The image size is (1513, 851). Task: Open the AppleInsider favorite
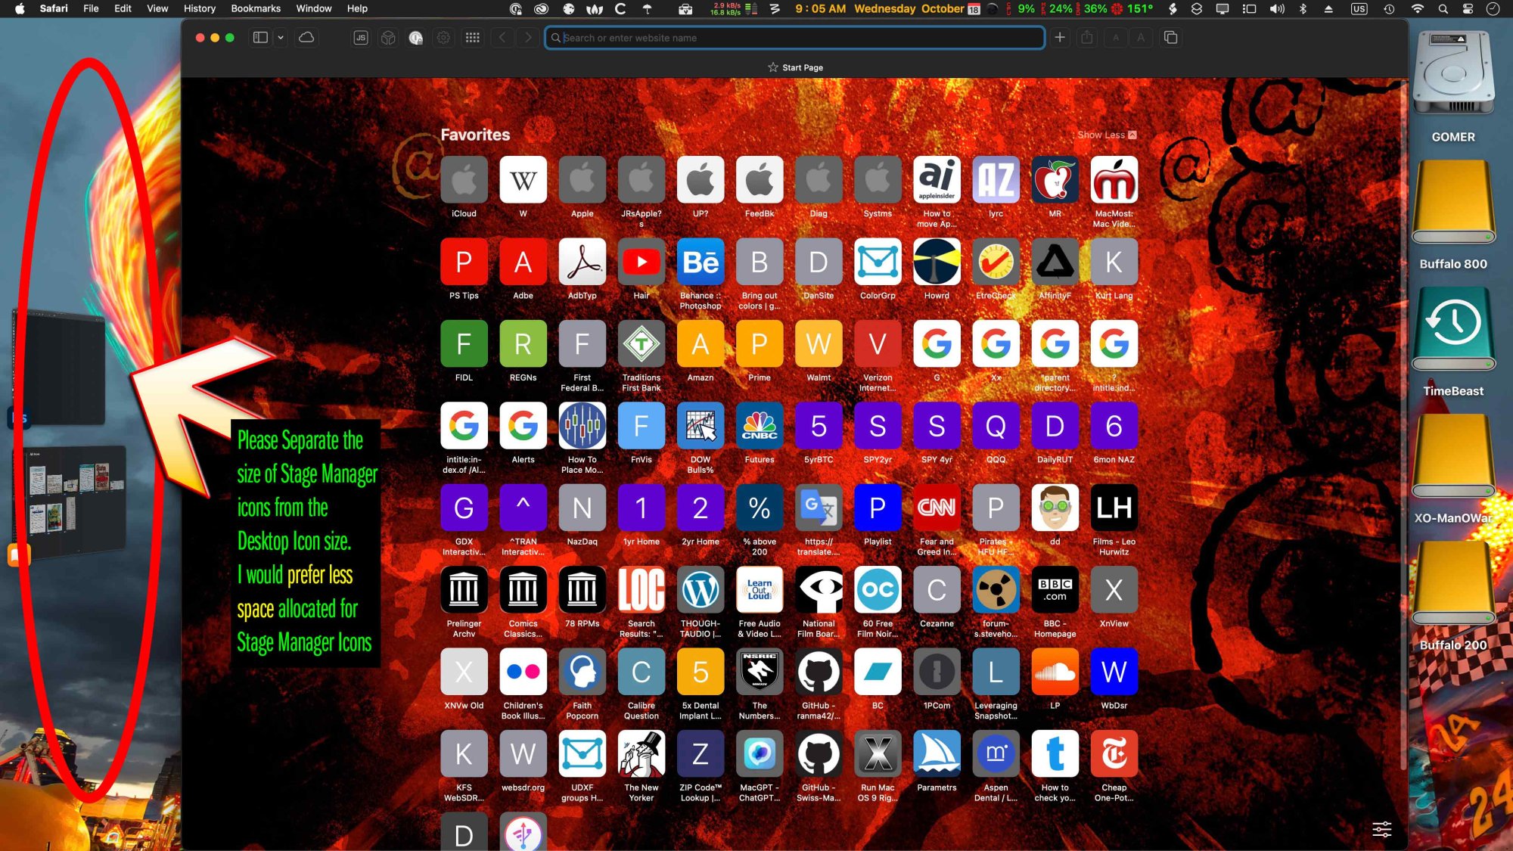pos(937,181)
